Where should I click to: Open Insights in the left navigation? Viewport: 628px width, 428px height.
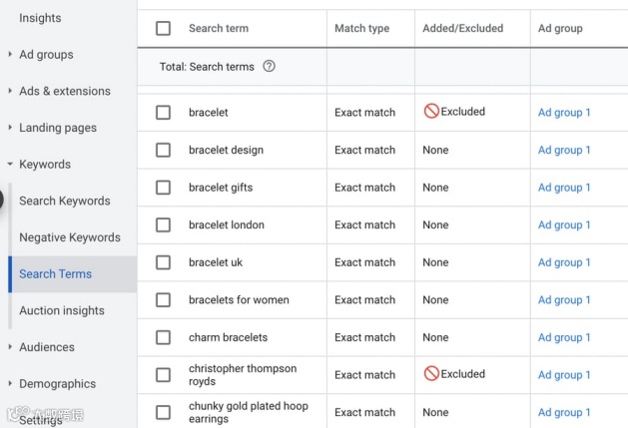[40, 18]
